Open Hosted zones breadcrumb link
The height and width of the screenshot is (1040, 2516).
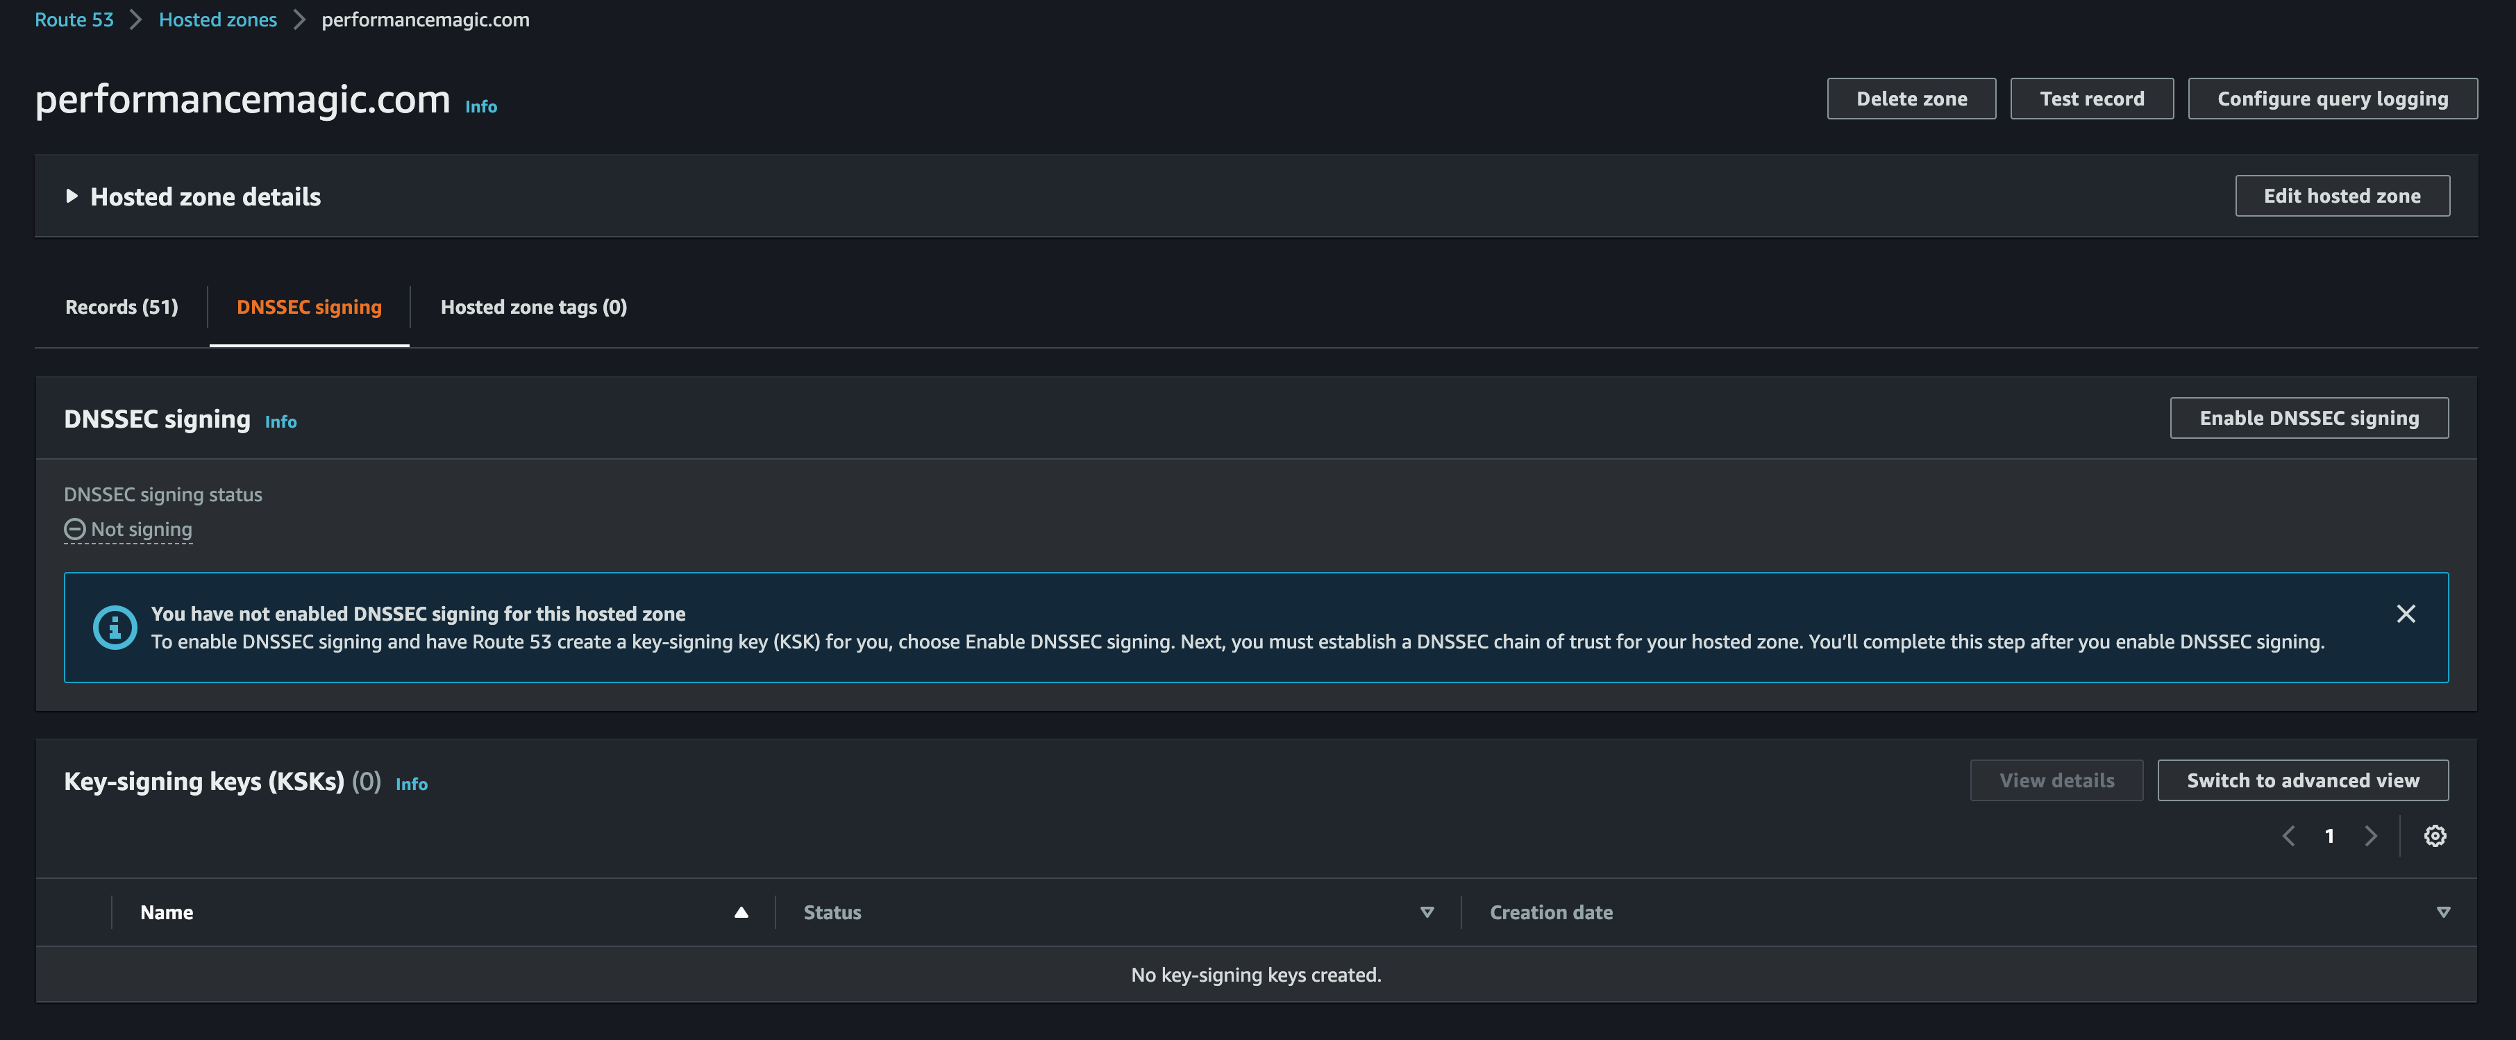tap(218, 19)
